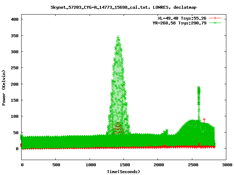Click the isolated red plus marker near 2700 seconds
This screenshot has height=175, width=234.
(204, 120)
